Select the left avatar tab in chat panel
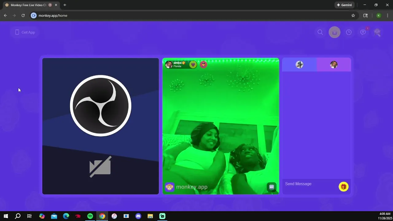Image resolution: width=393 pixels, height=221 pixels. 299,64
